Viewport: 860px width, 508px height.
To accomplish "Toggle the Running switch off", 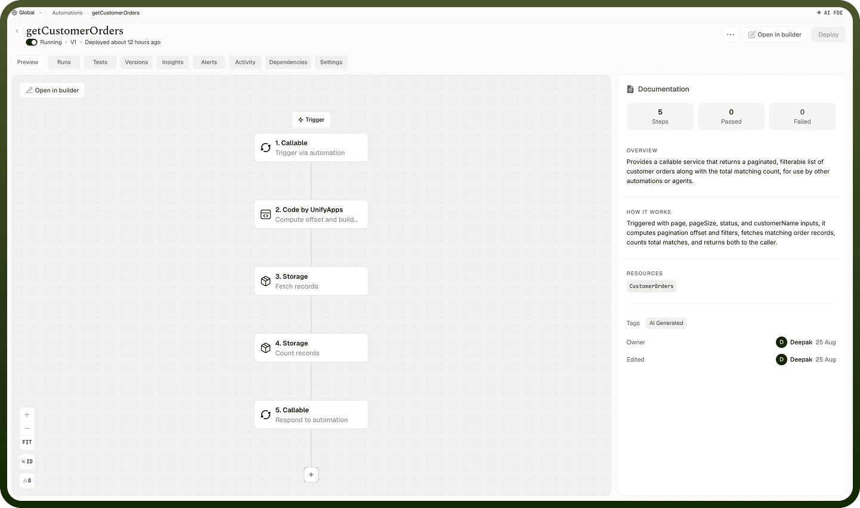I will [32, 42].
